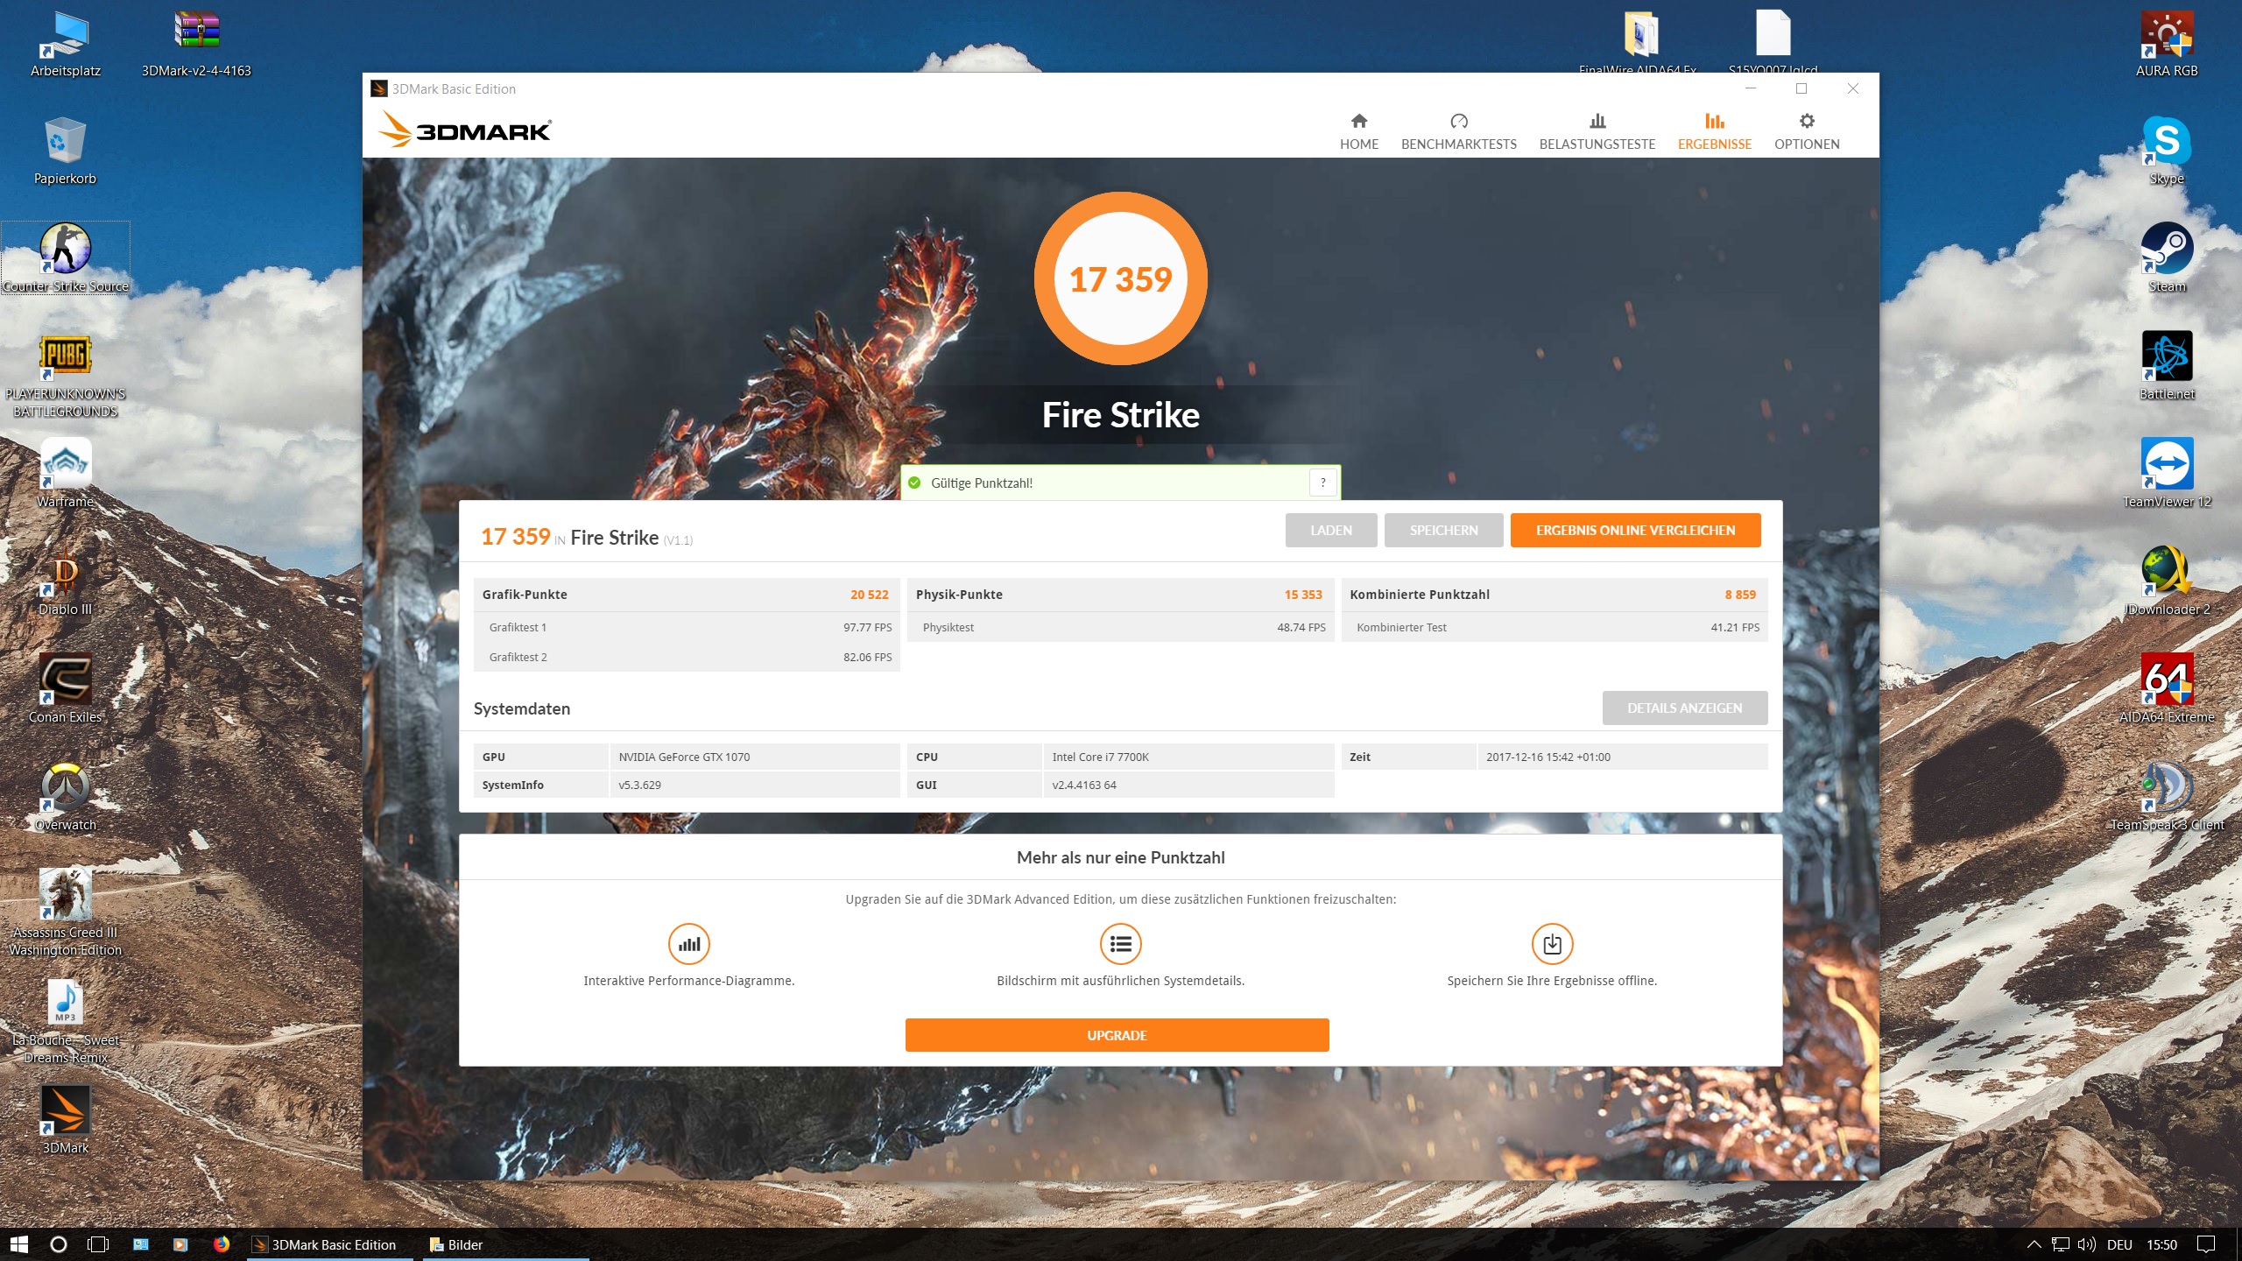Image resolution: width=2242 pixels, height=1261 pixels.
Task: Select the Overwatch desktop shortcut
Action: pyautogui.click(x=66, y=788)
